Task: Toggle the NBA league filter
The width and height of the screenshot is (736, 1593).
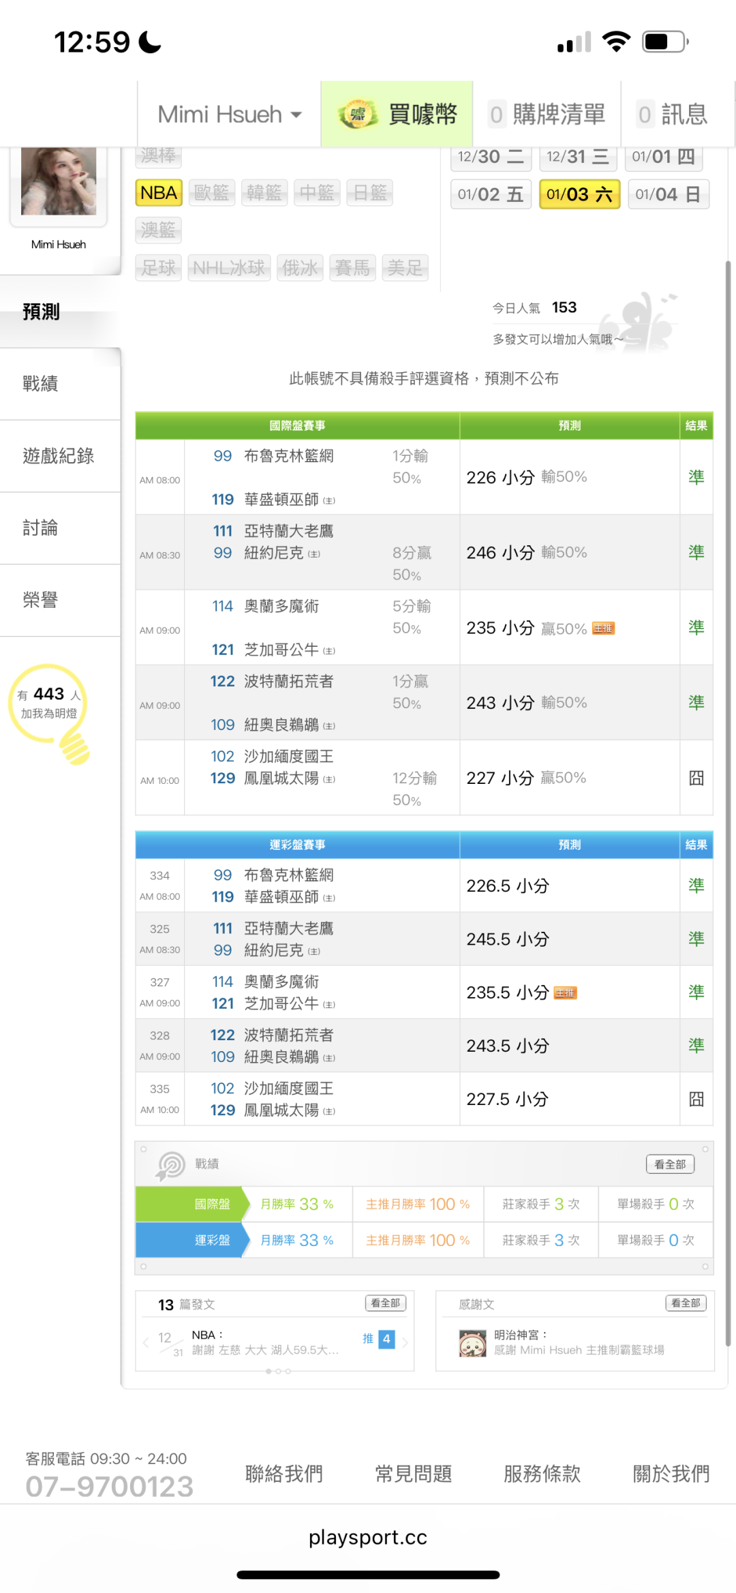Action: 159,193
